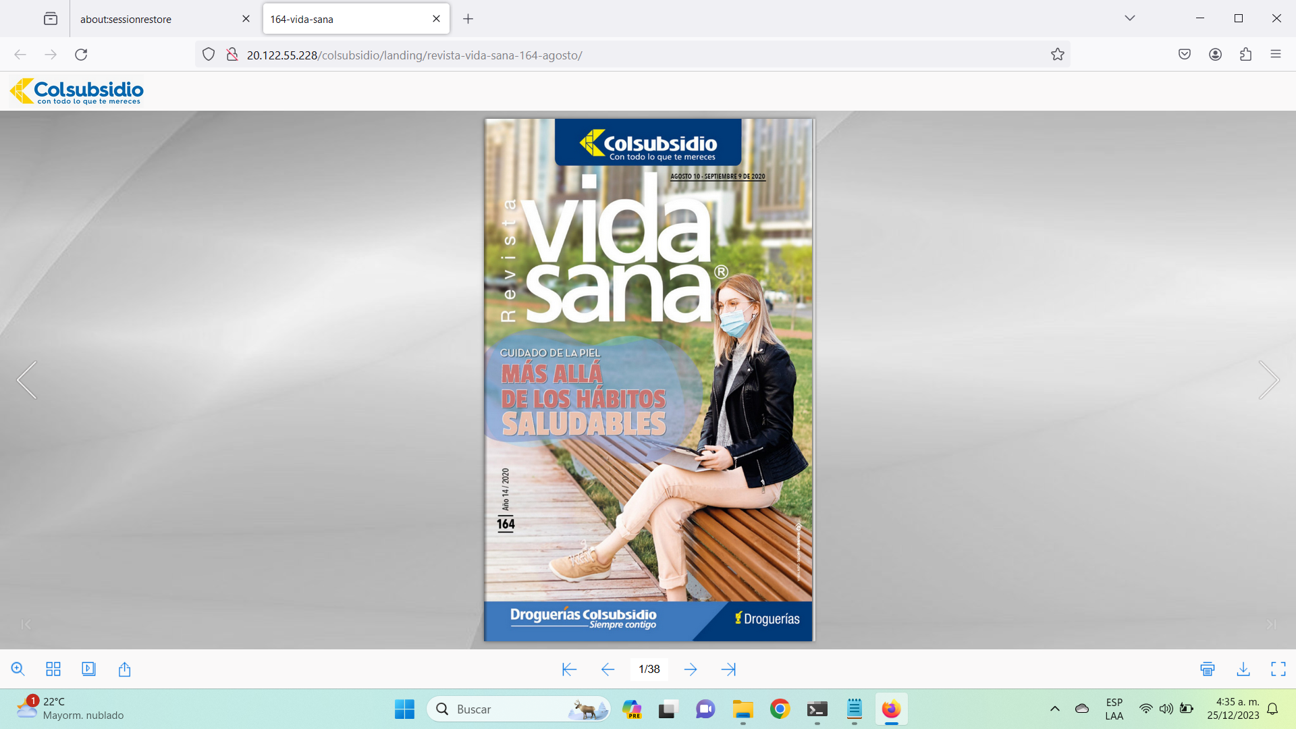Click the page number field 1/38
1296x729 pixels.
pyautogui.click(x=649, y=669)
